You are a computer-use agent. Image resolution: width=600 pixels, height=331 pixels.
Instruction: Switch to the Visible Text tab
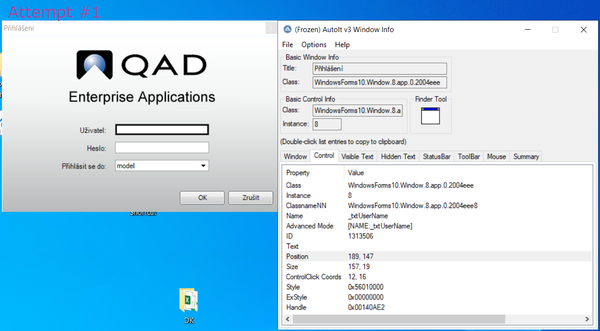click(x=358, y=156)
